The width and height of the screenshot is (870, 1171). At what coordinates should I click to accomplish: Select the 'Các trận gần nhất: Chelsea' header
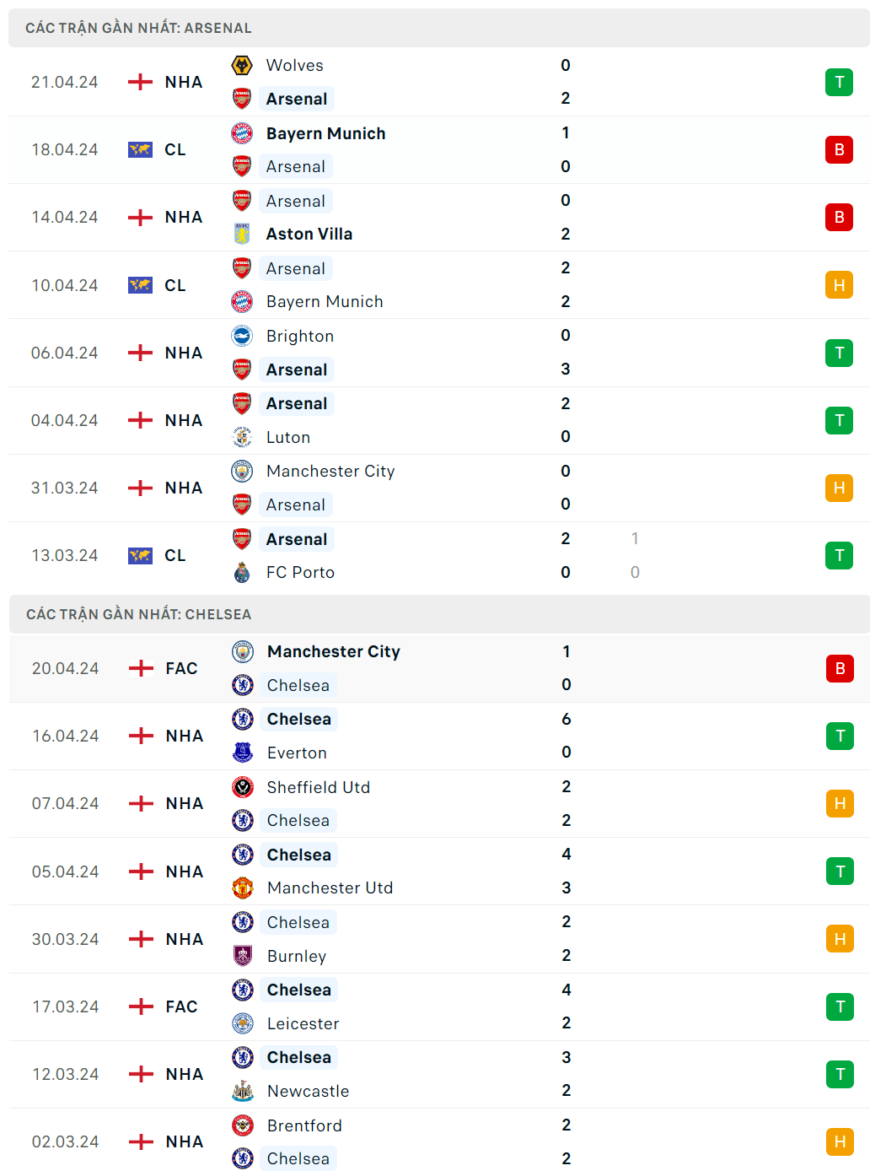(x=138, y=614)
